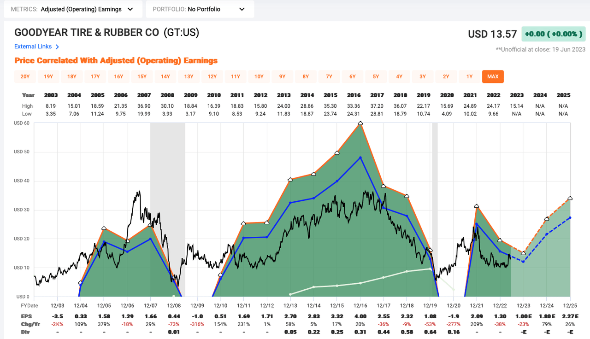Click the 2005 Chg/Yr value 379%
Viewport: 590px width, 339px height.
104,324
